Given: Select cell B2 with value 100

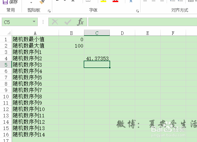Looking at the screenshot, I should [x=71, y=46].
